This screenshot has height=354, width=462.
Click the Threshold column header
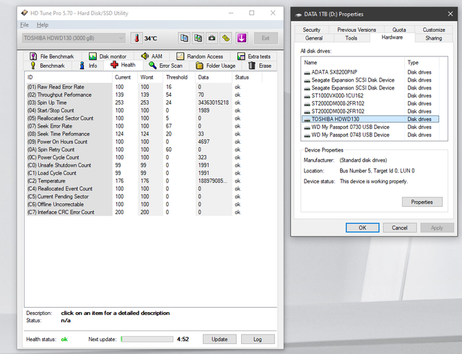pos(179,77)
